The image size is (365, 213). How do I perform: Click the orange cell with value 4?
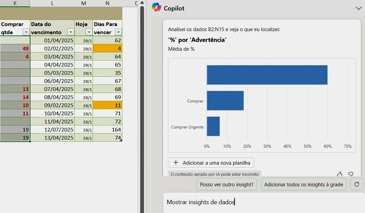[107, 49]
